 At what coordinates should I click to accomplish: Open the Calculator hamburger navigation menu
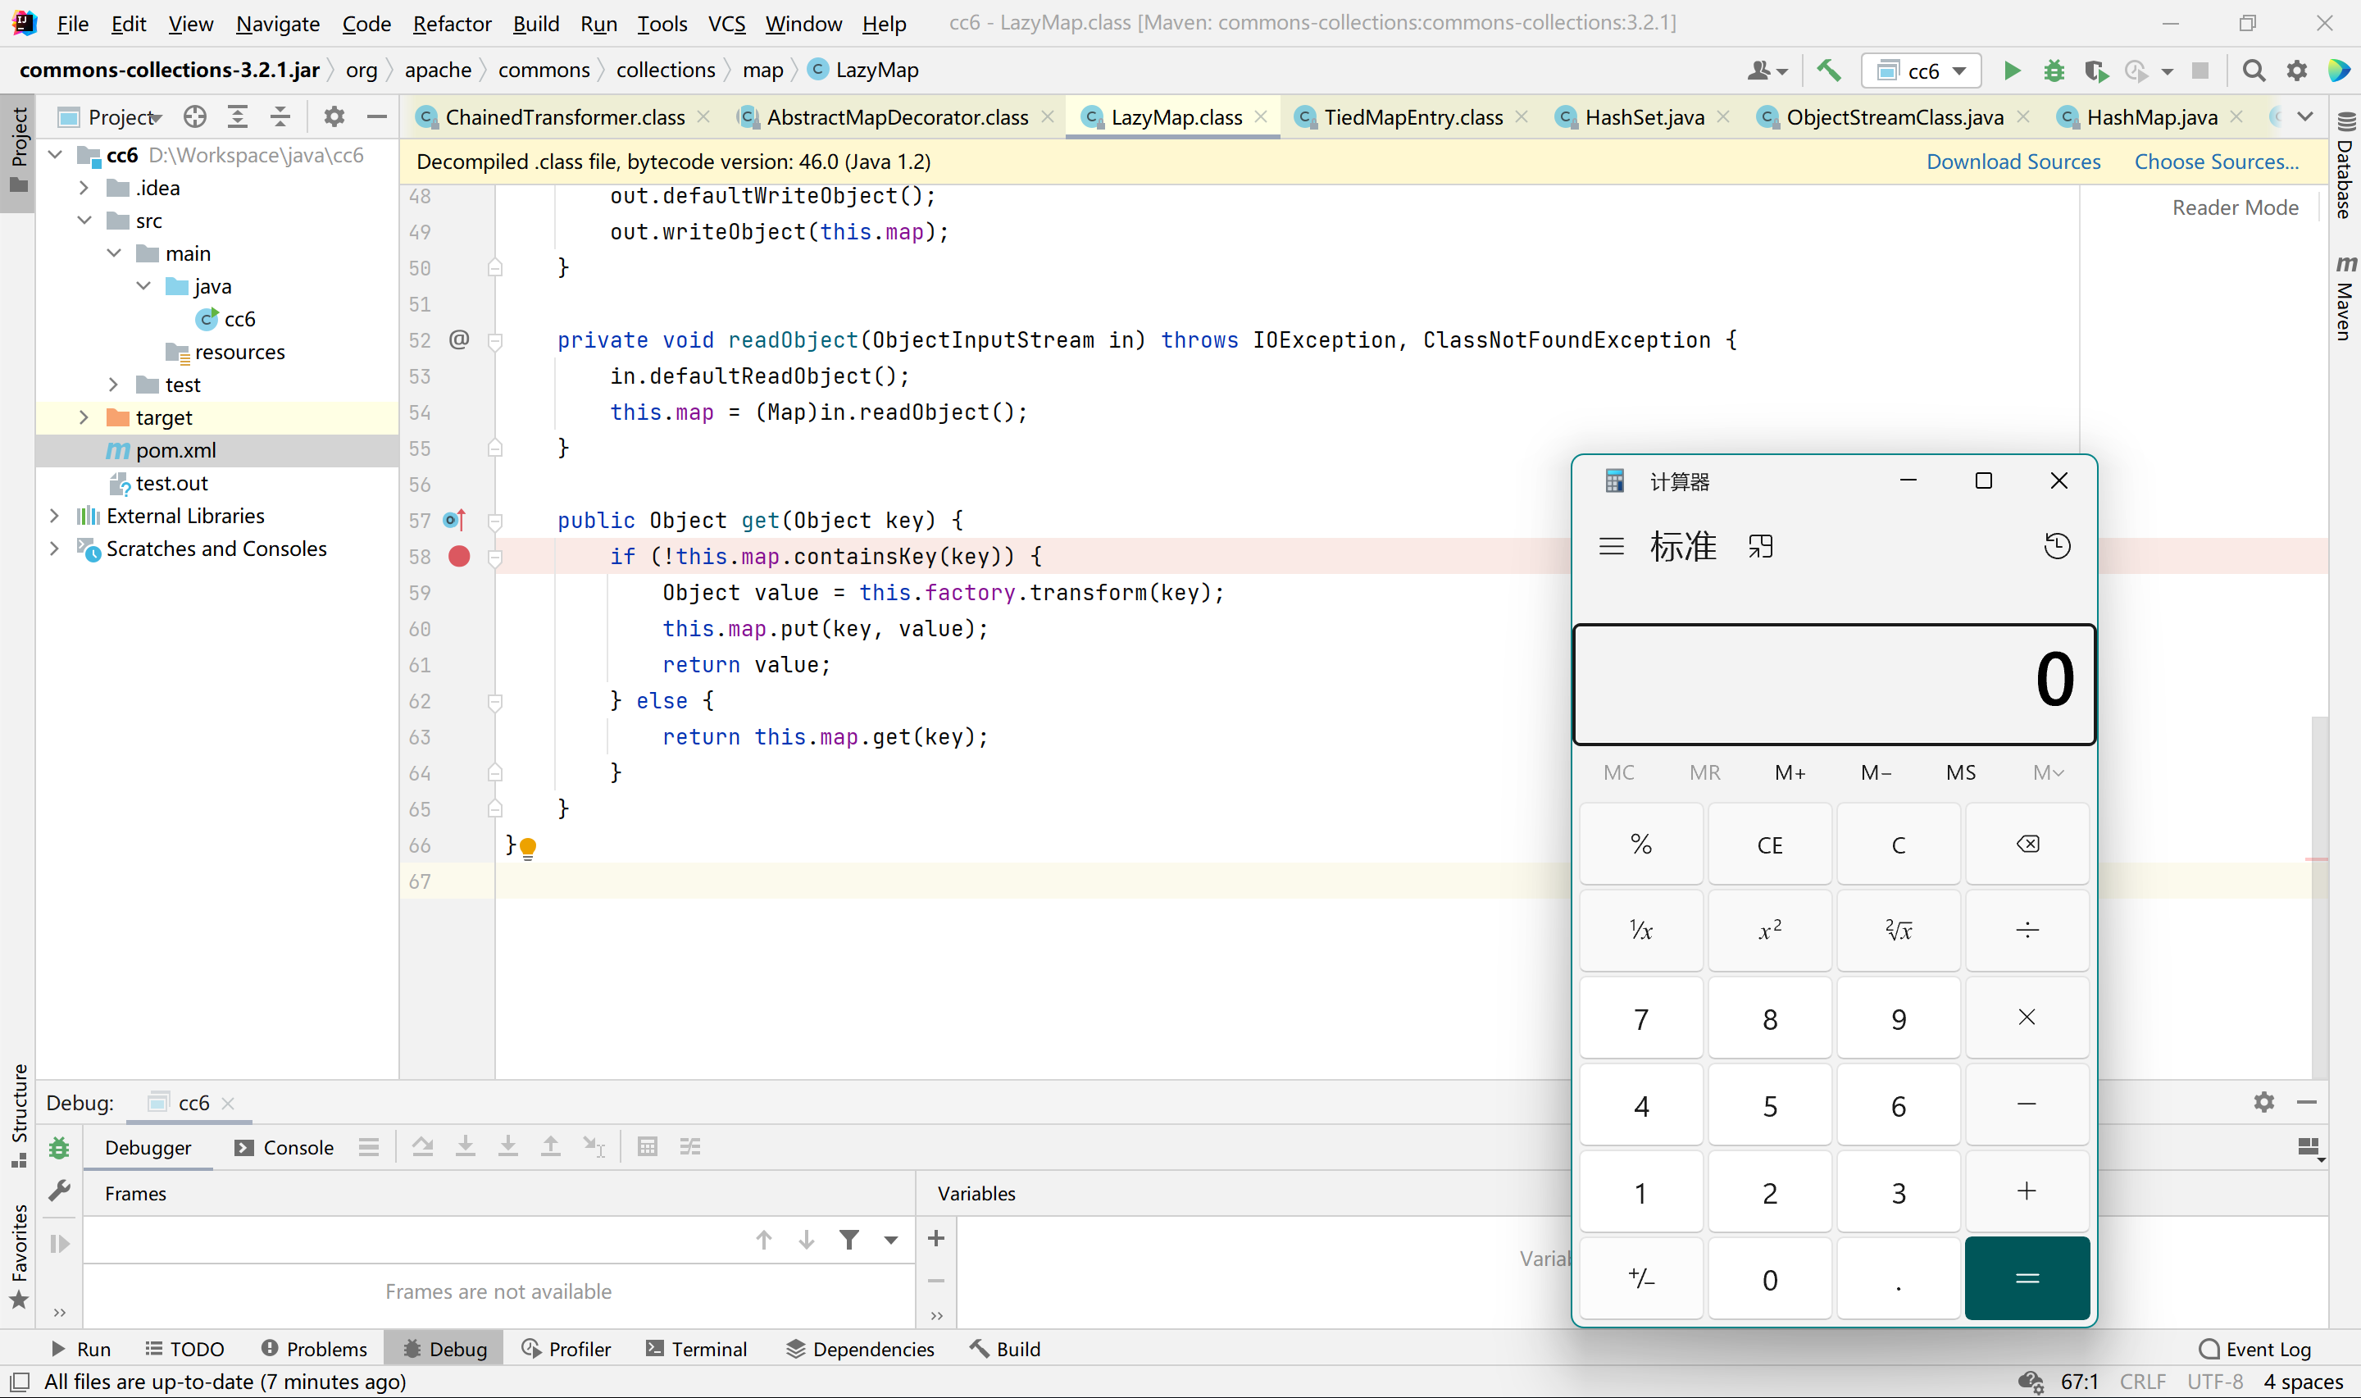pyautogui.click(x=1612, y=546)
